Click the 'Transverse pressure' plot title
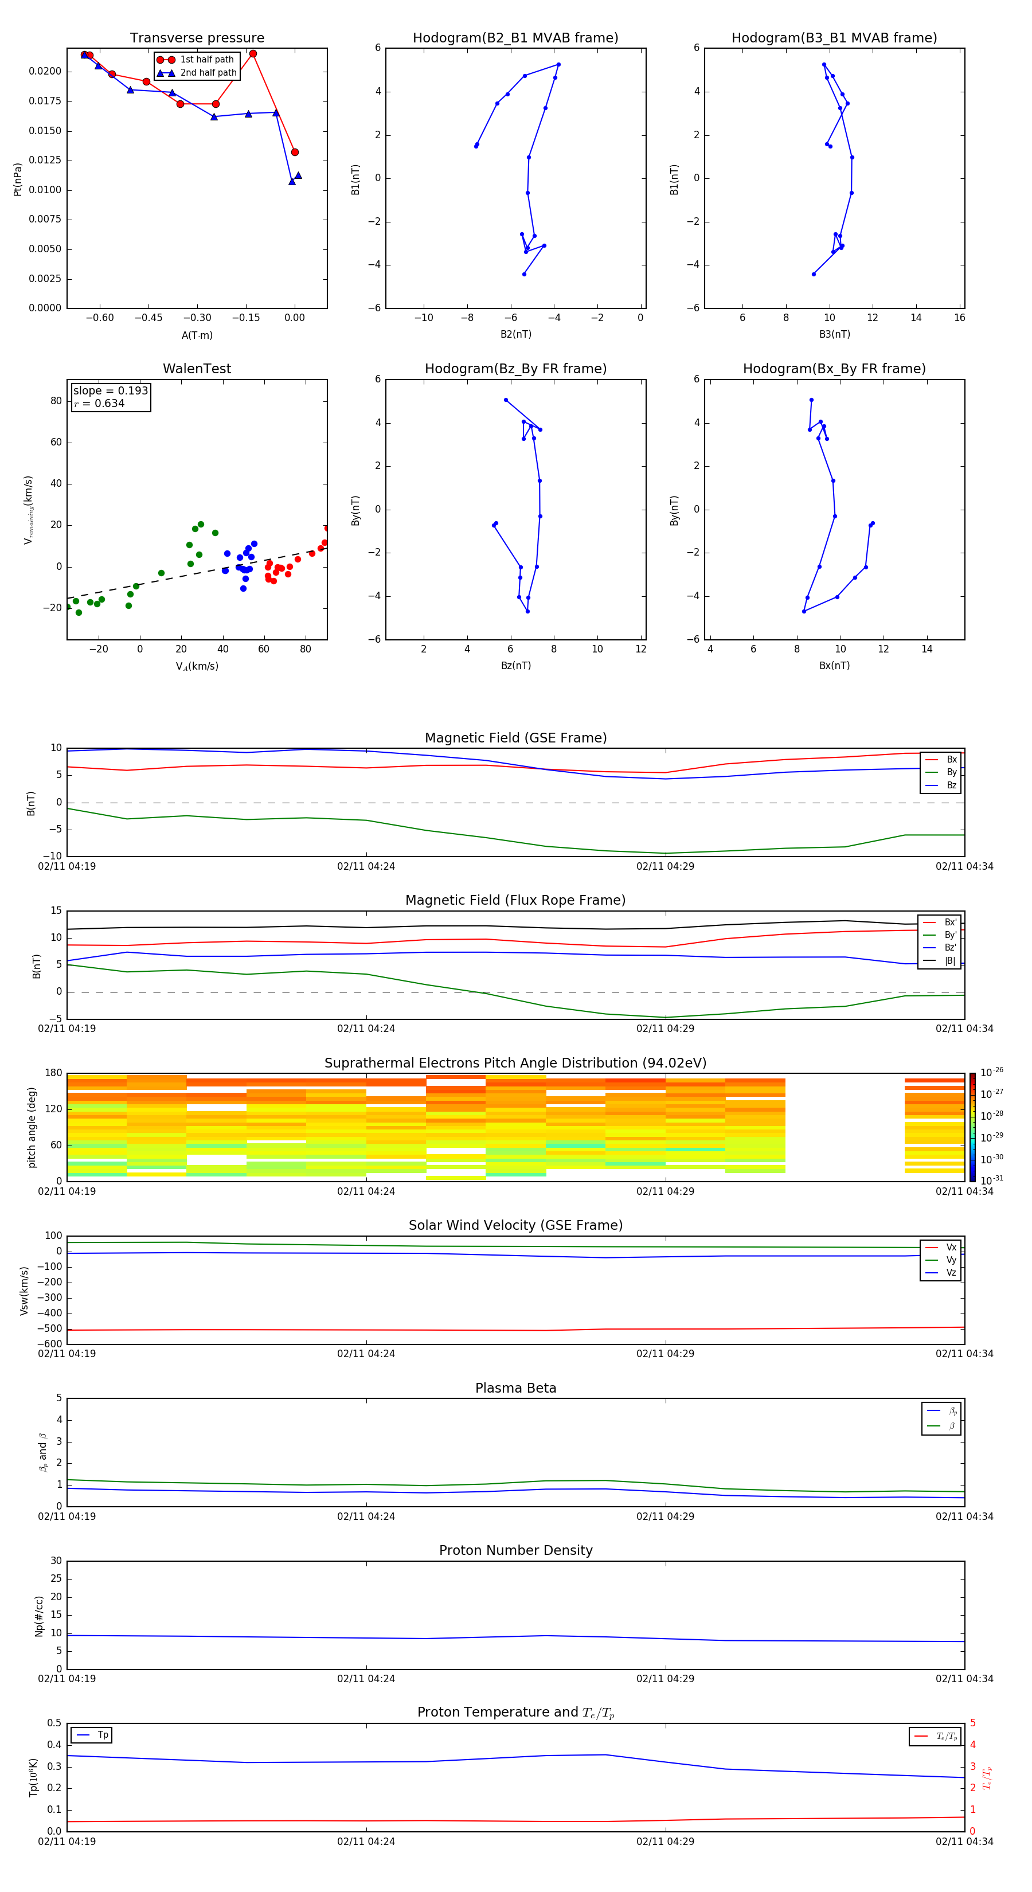The image size is (1032, 1892). click(197, 38)
